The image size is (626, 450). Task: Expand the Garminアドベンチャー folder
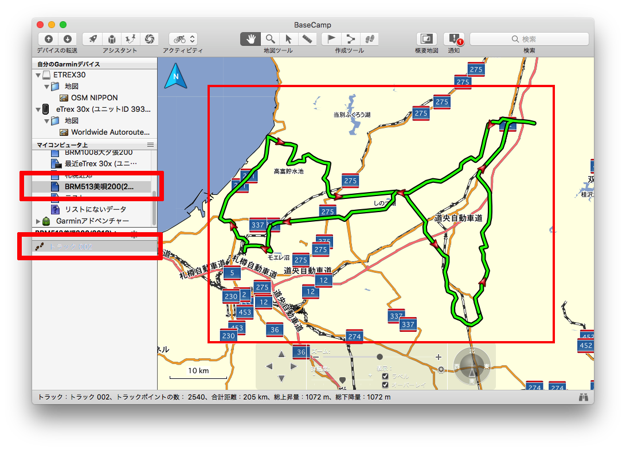click(x=38, y=221)
